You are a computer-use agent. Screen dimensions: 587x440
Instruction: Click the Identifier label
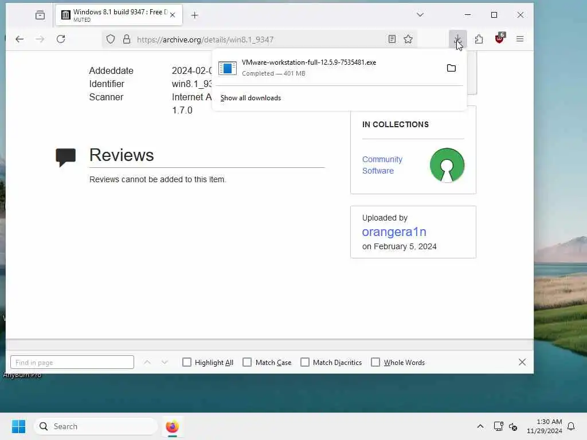pyautogui.click(x=107, y=84)
